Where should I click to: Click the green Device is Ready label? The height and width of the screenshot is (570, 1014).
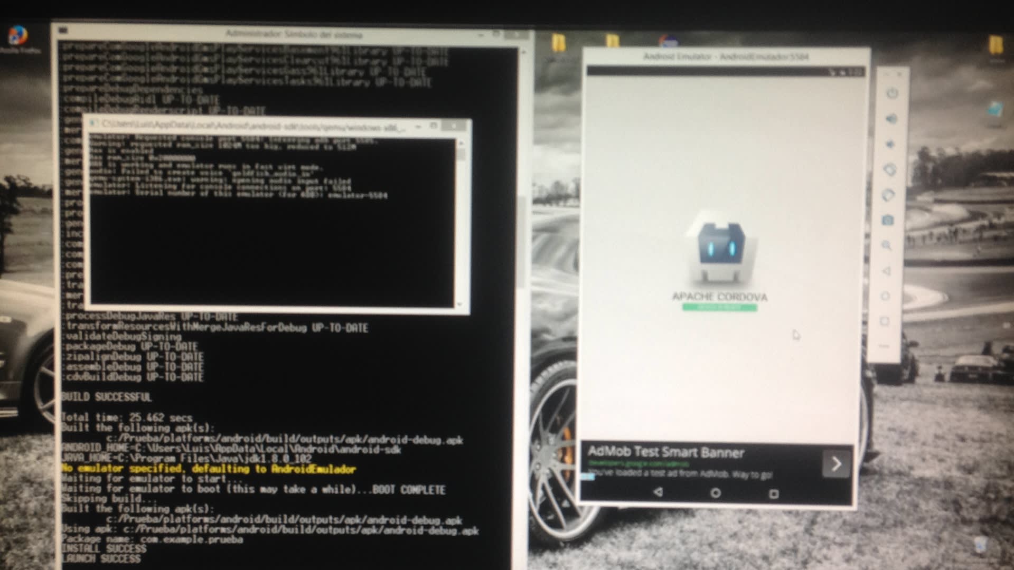point(719,307)
